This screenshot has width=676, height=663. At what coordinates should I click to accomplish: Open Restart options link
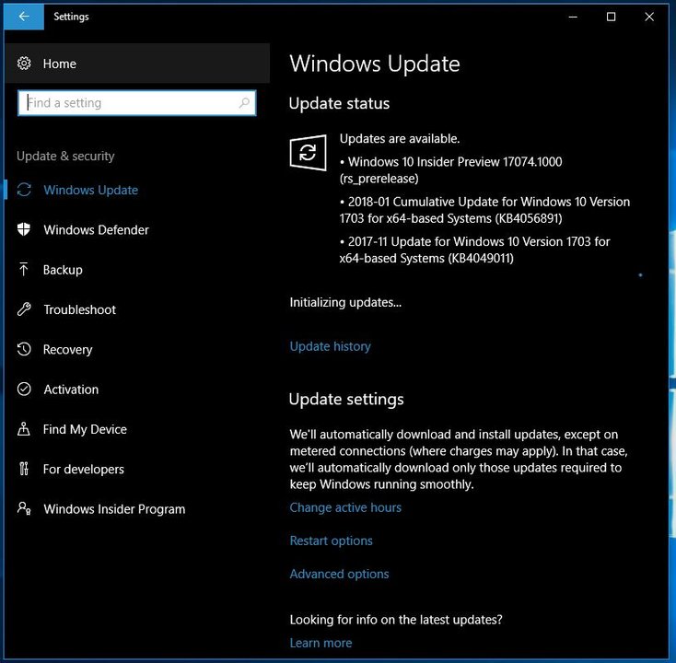332,541
